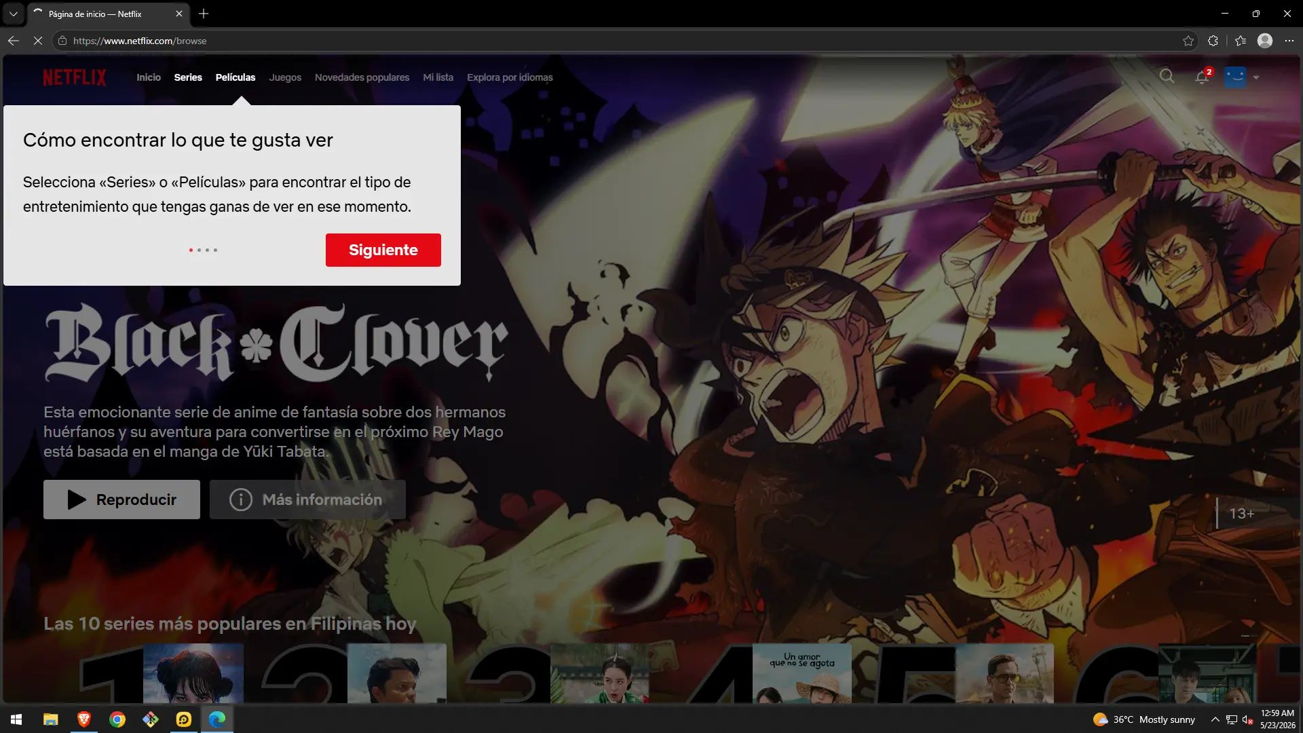
Task: Open the weather widget showing 36°C
Action: [x=1144, y=719]
